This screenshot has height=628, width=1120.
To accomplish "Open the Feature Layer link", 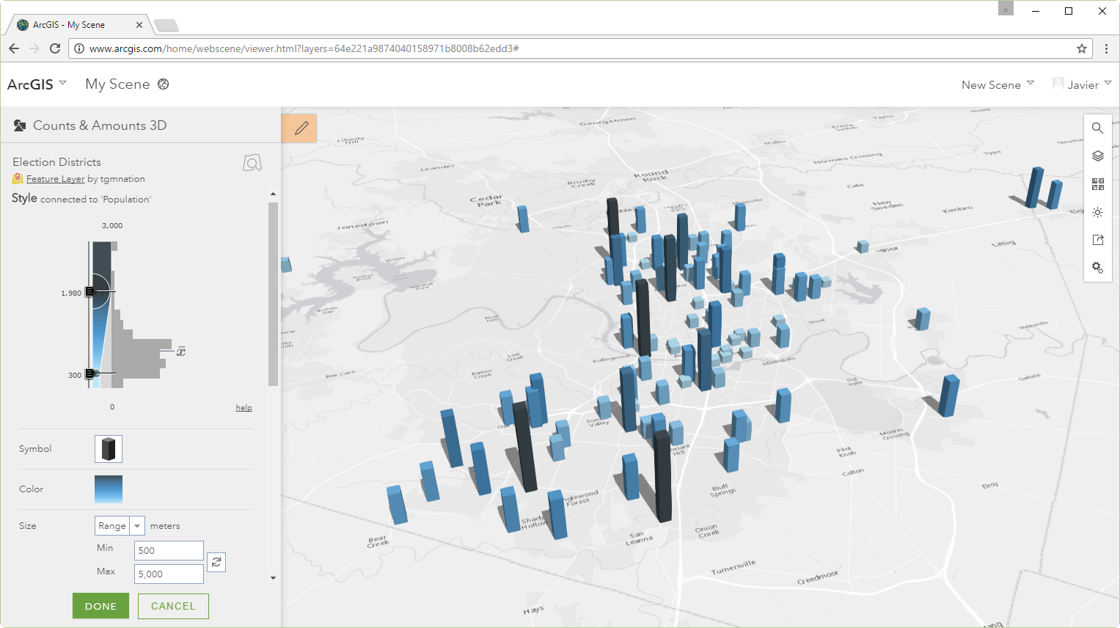I will [x=56, y=179].
